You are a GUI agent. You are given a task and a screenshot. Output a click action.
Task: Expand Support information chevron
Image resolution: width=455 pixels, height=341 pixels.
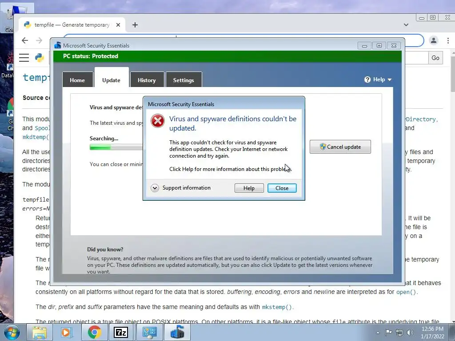pyautogui.click(x=155, y=188)
